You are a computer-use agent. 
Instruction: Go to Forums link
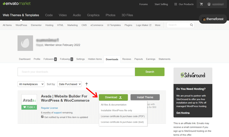click(143, 4)
